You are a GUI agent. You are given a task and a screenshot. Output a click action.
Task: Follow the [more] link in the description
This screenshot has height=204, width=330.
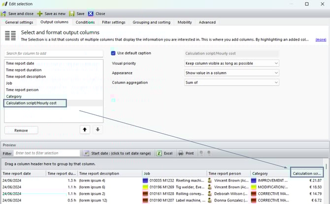click(321, 39)
